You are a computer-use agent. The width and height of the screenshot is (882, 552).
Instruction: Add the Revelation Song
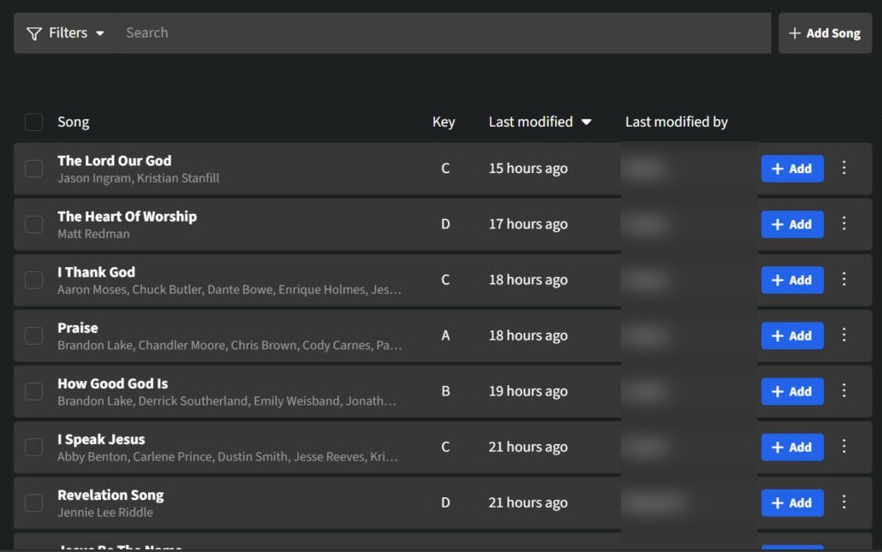(792, 502)
